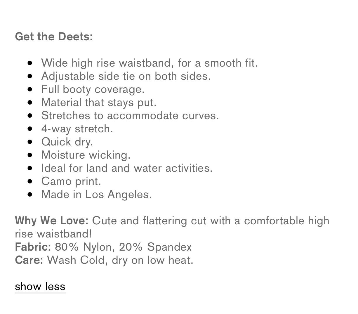Click the rise waistband! text line
The image size is (358, 314).
point(53,234)
